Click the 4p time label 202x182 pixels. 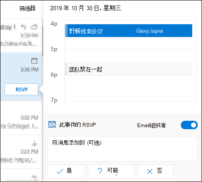pos(54,23)
